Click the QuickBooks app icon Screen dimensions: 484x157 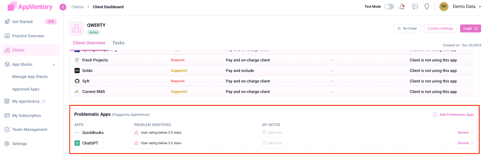pos(77,133)
